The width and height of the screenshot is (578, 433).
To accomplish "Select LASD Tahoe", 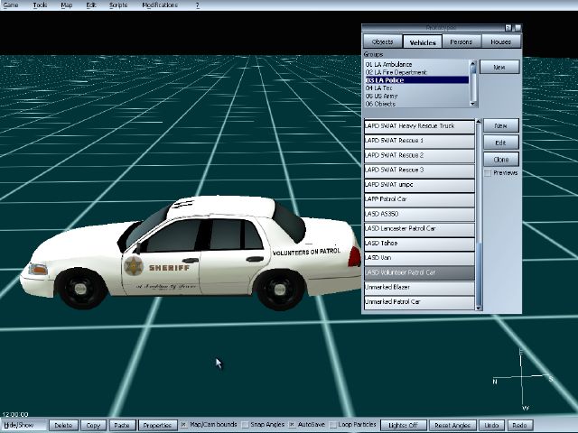I will [419, 244].
